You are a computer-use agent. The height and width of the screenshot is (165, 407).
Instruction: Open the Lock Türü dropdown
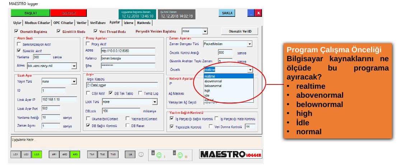[155, 102]
